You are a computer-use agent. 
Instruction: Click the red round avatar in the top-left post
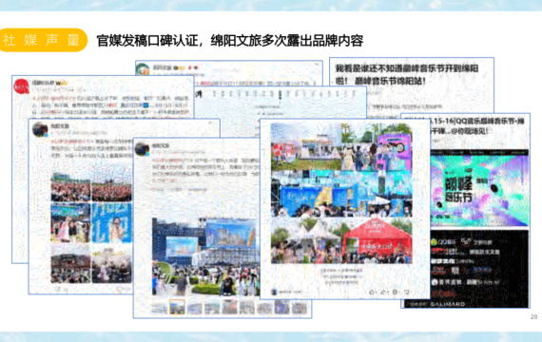pyautogui.click(x=21, y=86)
